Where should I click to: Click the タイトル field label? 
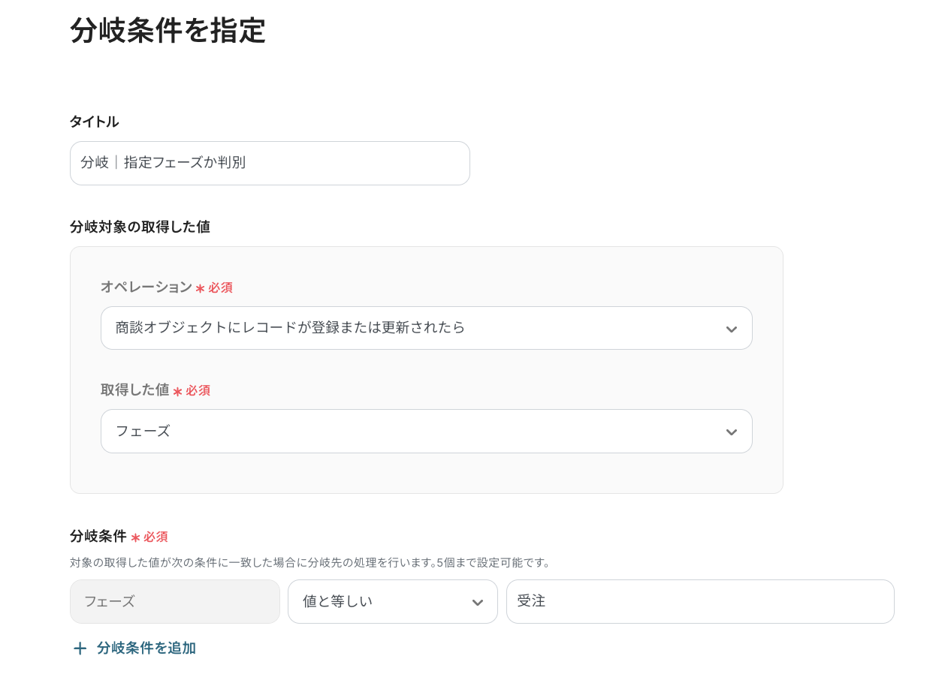94,122
